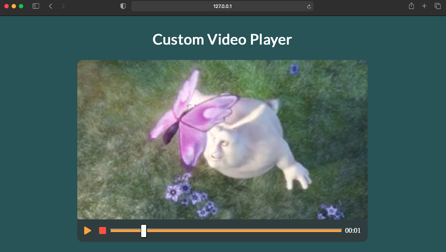Seek on the orange progress bar track
This screenshot has height=252, width=446.
[226, 231]
